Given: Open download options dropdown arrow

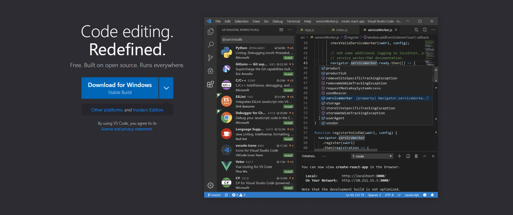Looking at the screenshot, I should 166,88.
